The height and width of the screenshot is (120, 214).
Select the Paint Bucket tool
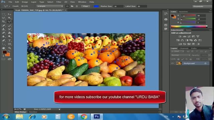click(x=9, y=33)
